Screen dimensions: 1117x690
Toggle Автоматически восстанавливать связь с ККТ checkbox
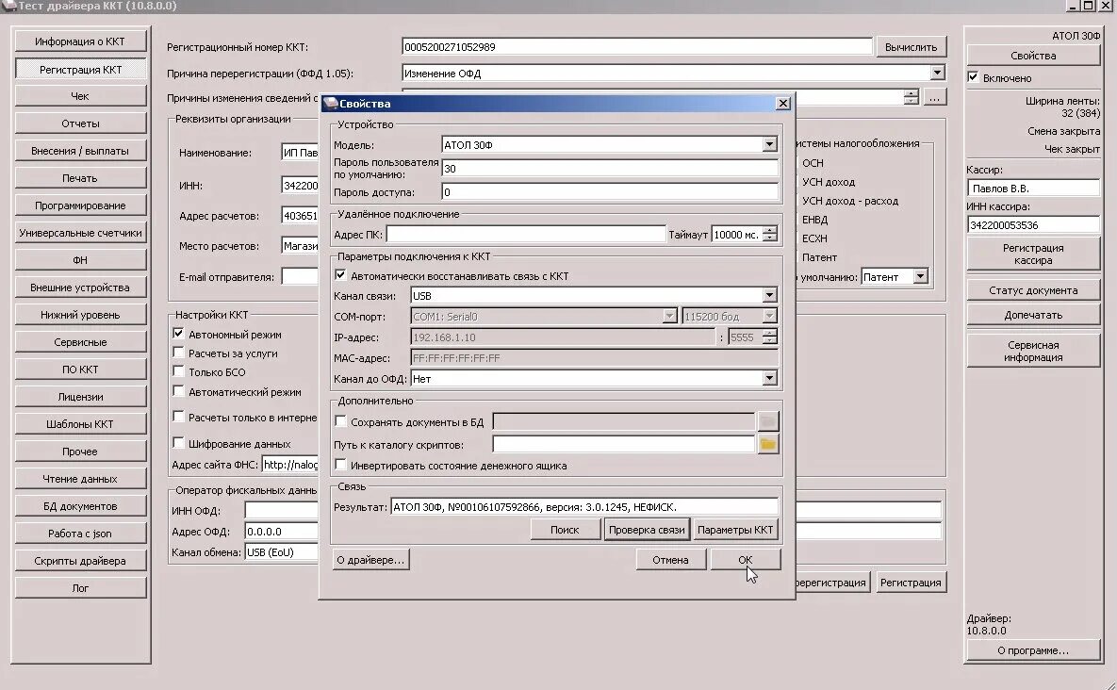[x=340, y=275]
